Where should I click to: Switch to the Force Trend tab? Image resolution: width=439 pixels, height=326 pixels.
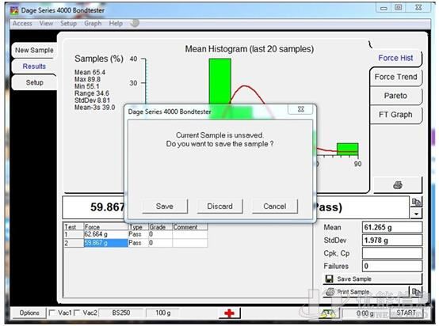point(395,77)
